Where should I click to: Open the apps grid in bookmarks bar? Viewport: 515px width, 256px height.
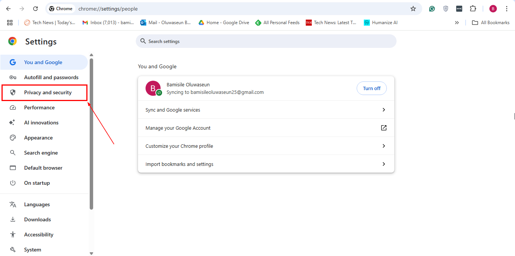pyautogui.click(x=10, y=23)
